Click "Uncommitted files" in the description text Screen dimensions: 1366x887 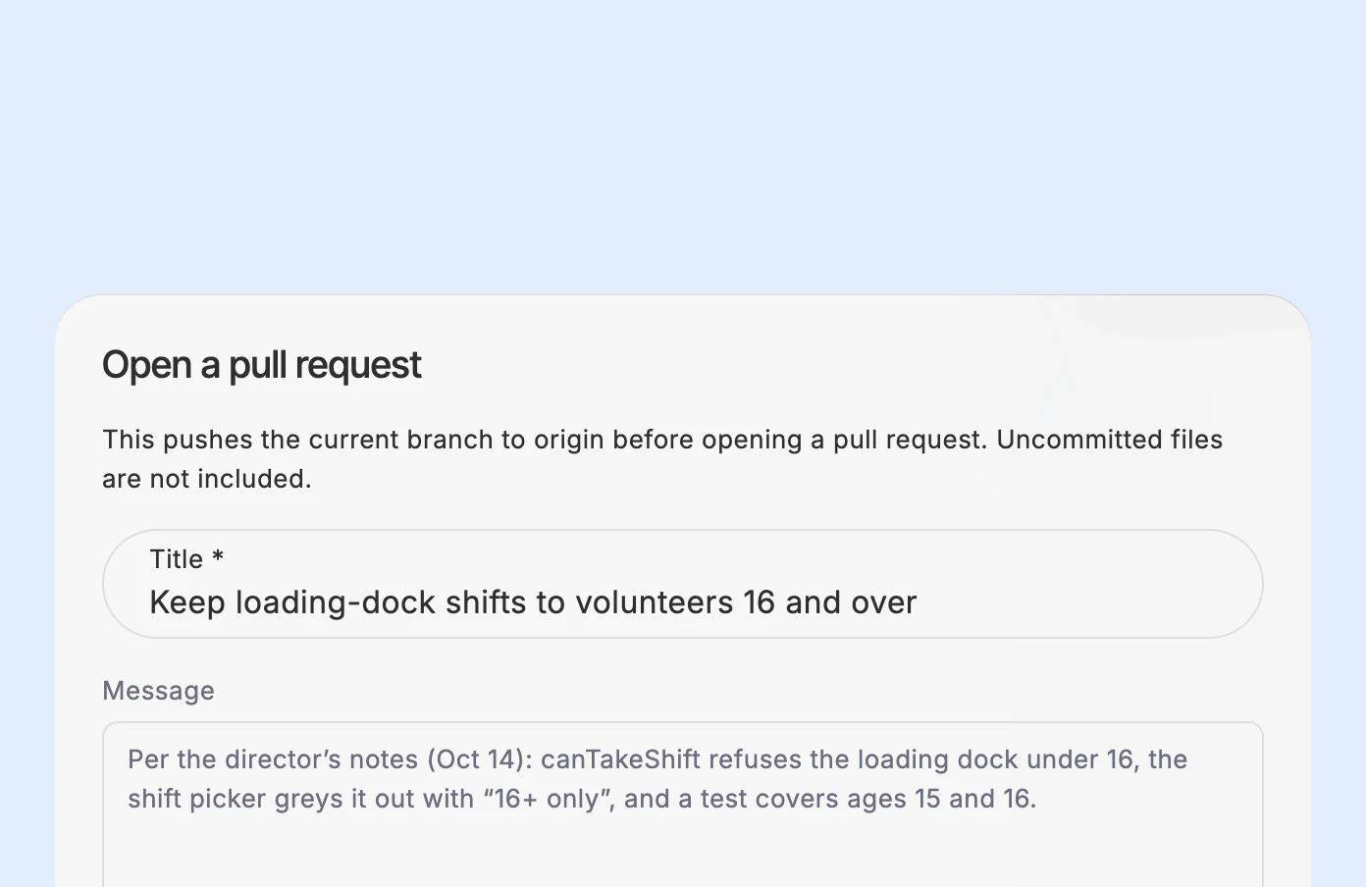[x=1109, y=440]
